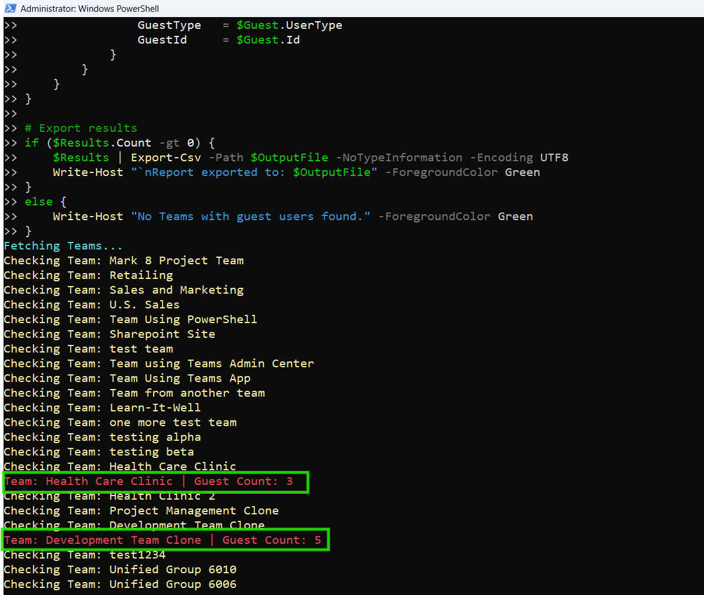This screenshot has width=704, height=595.
Task: Click 'Checking Team: Learn-It-Well' line
Action: 102,408
